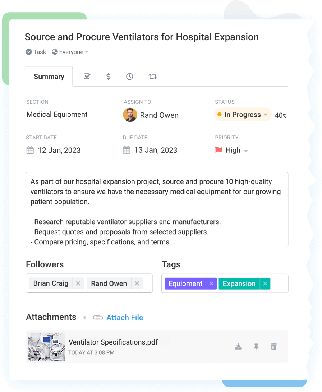Image resolution: width=322 pixels, height=392 pixels.
Task: Click the start date calendar icon
Action: 30,150
